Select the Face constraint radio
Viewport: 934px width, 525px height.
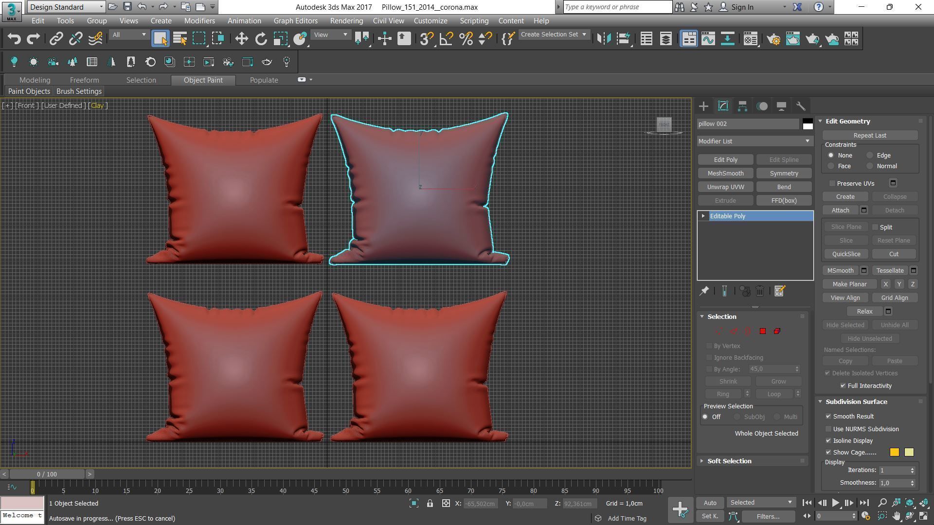pos(831,166)
